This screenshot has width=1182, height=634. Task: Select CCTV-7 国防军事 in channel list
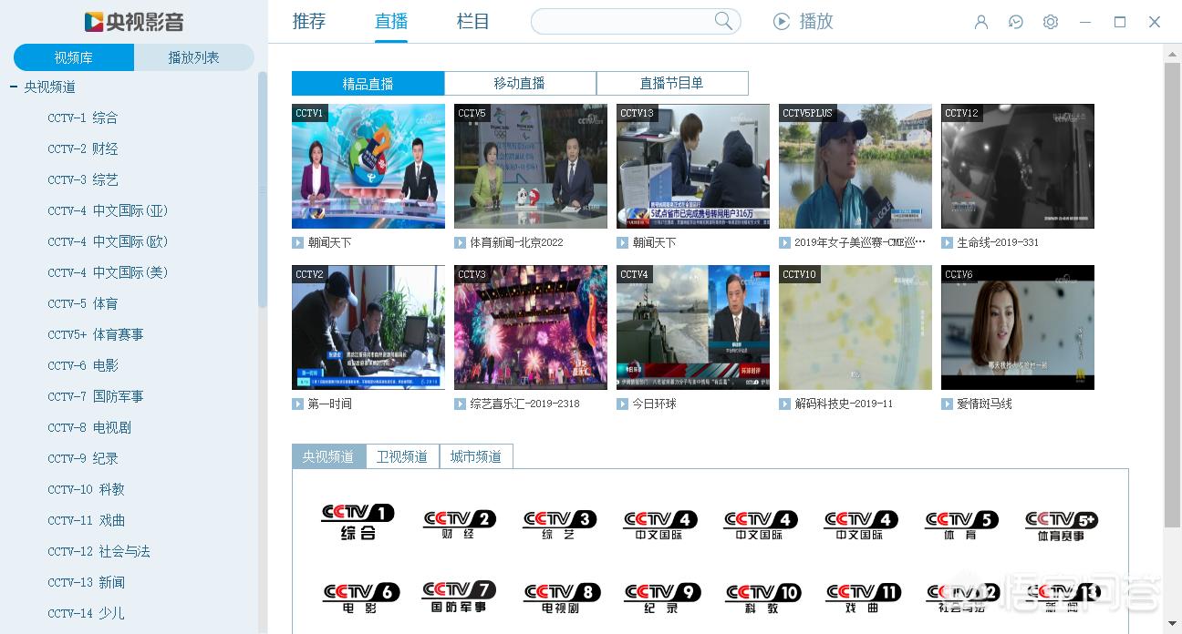(96, 396)
